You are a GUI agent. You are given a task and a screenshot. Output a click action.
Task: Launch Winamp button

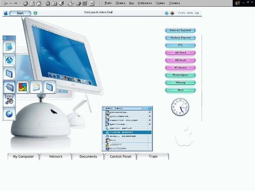[x=180, y=82]
